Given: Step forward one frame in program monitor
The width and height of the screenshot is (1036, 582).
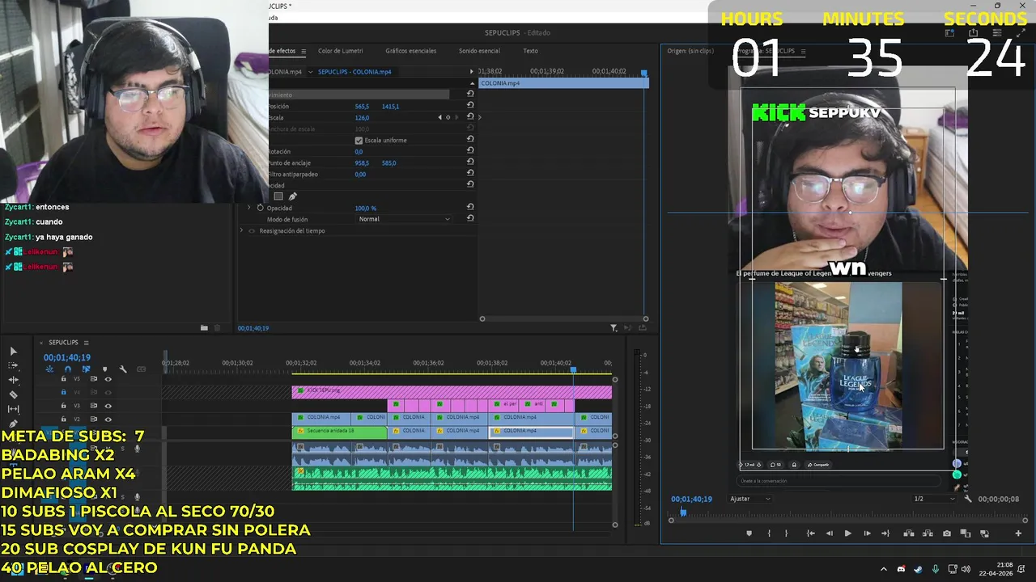Looking at the screenshot, I should [867, 533].
